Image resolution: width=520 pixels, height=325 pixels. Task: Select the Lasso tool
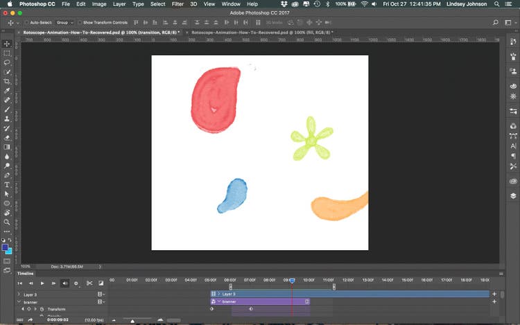(x=7, y=62)
